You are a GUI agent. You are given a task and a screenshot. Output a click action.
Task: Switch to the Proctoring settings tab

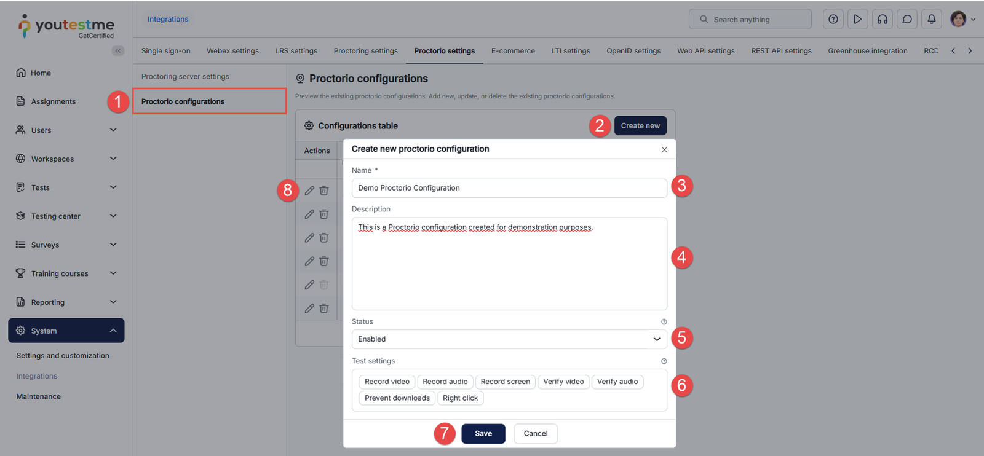365,51
